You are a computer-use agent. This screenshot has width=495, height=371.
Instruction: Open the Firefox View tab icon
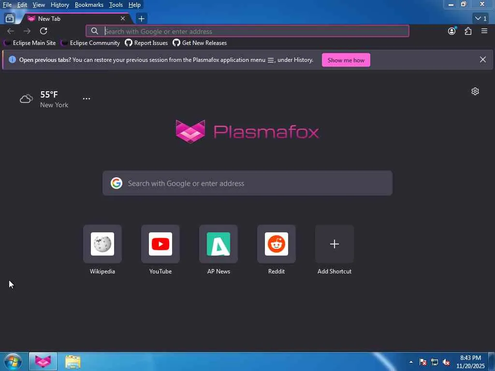click(x=10, y=19)
